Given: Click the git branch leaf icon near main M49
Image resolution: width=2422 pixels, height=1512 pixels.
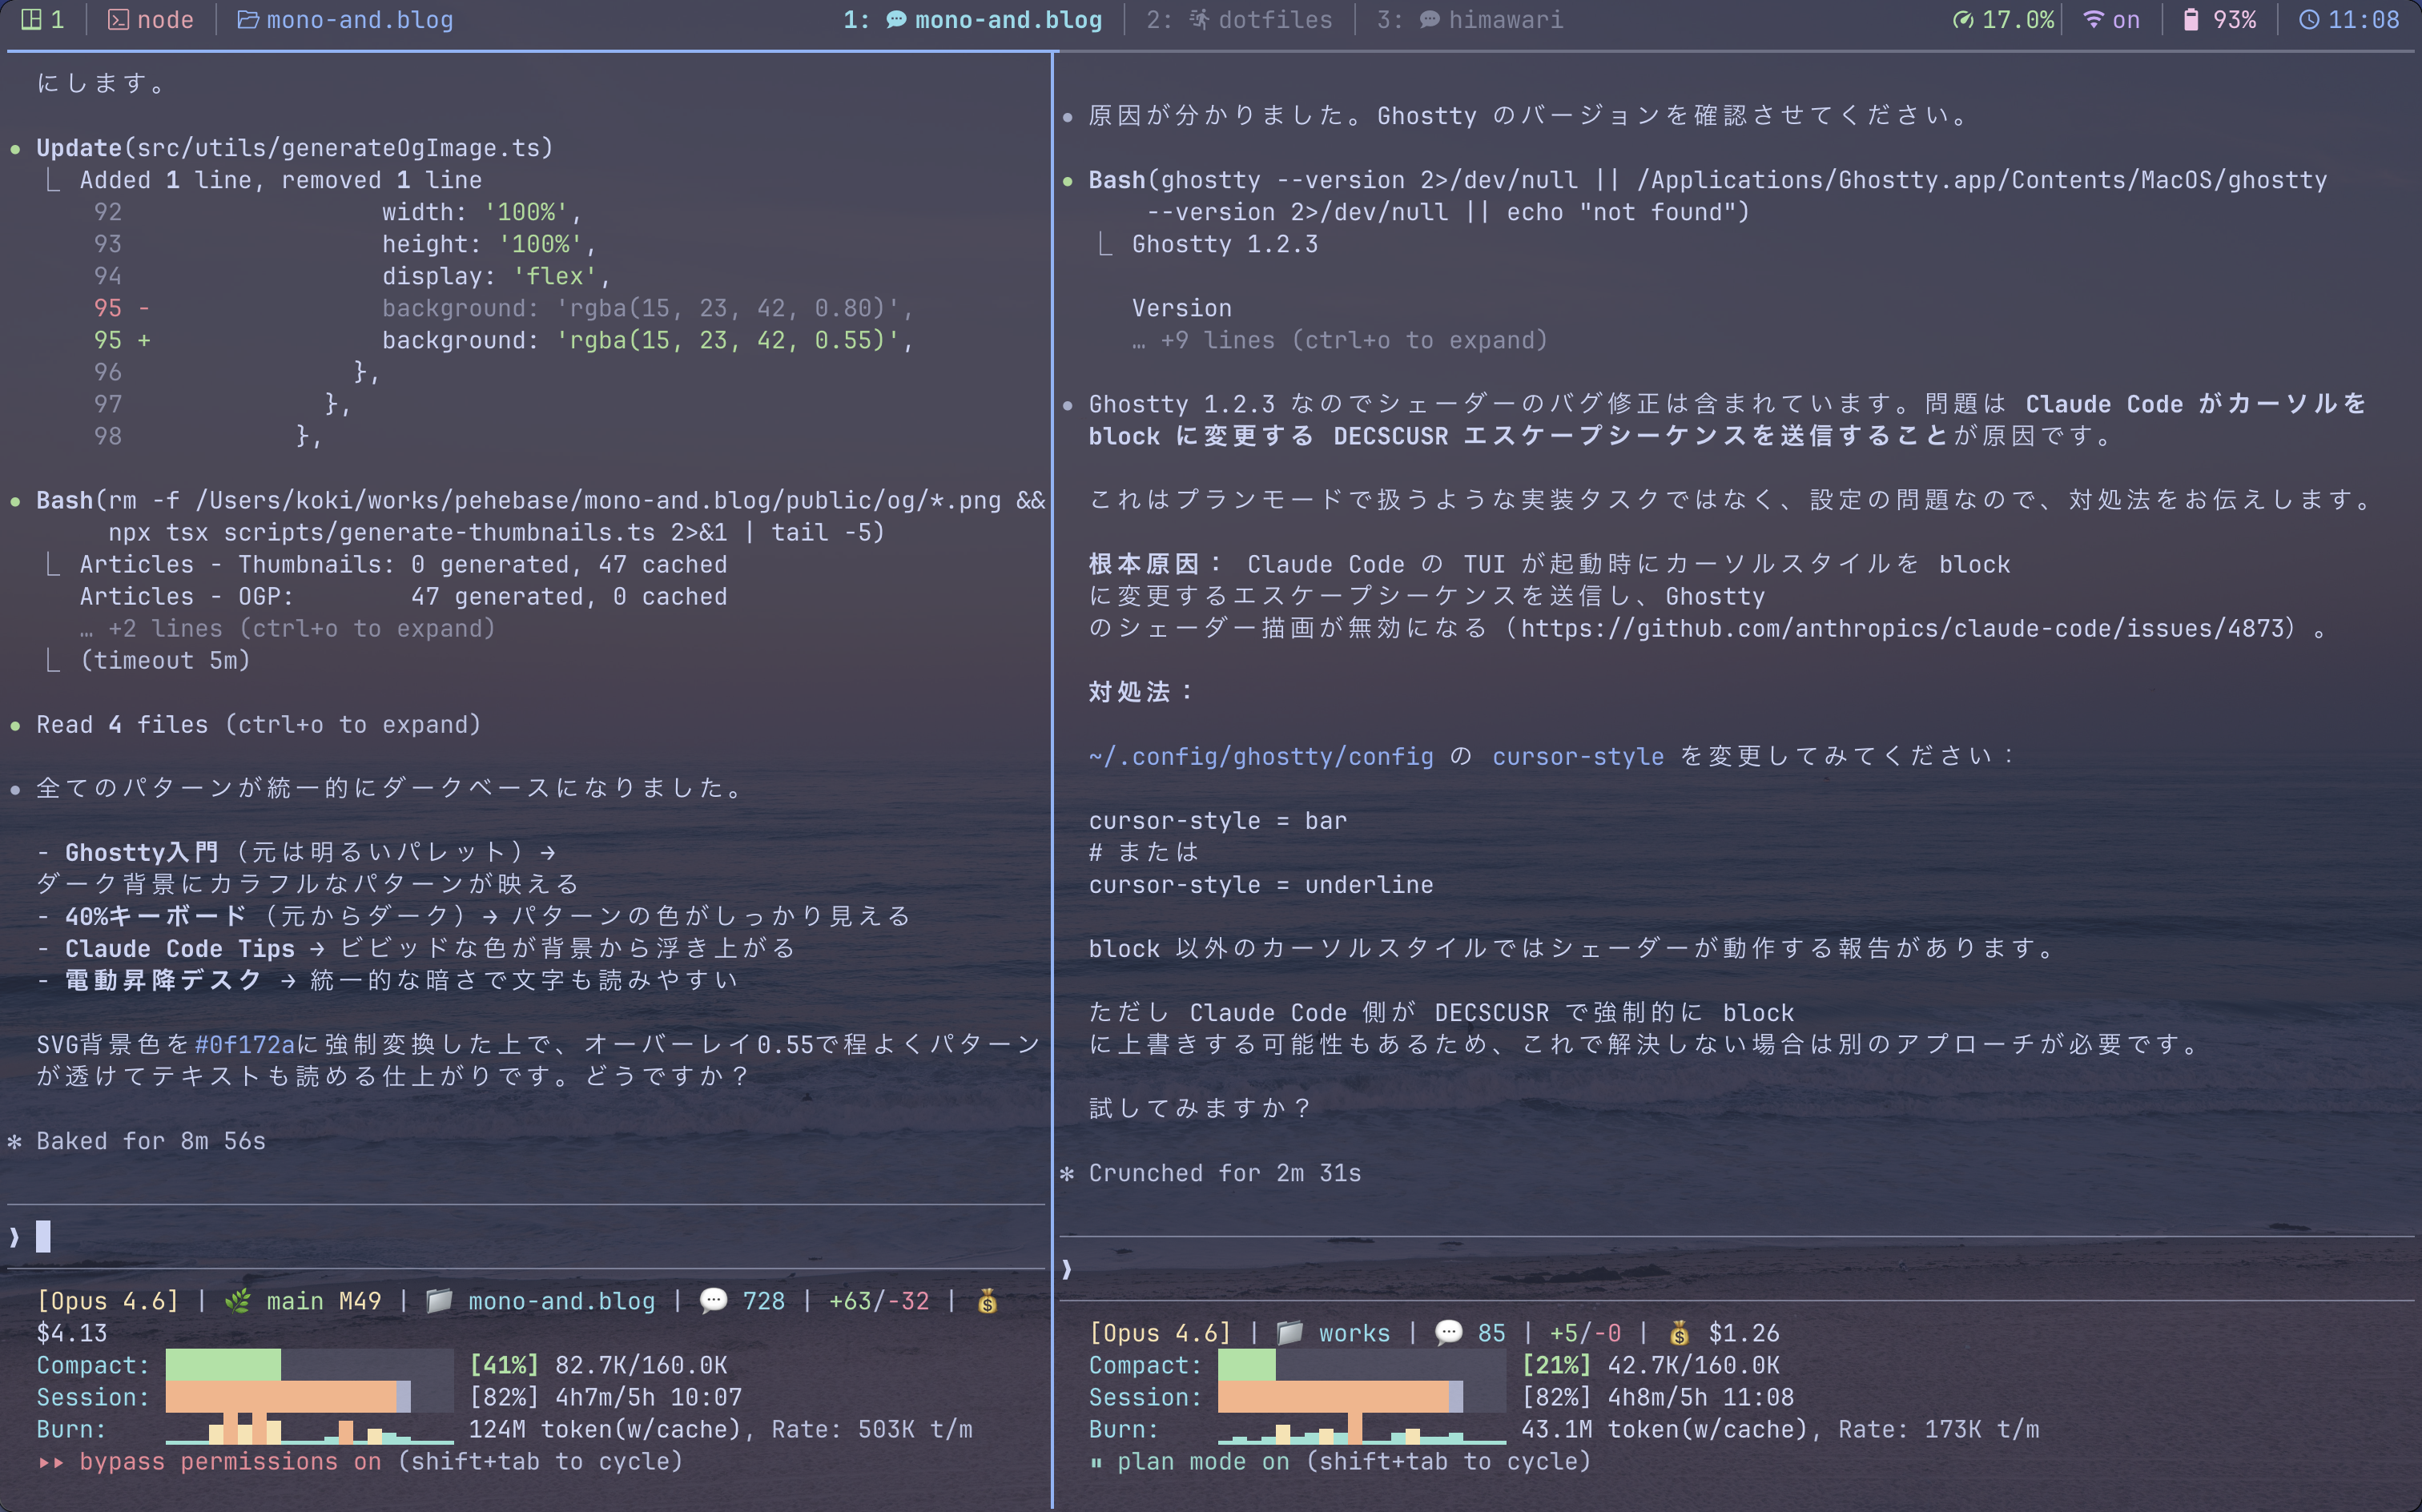Looking at the screenshot, I should click(x=237, y=1301).
